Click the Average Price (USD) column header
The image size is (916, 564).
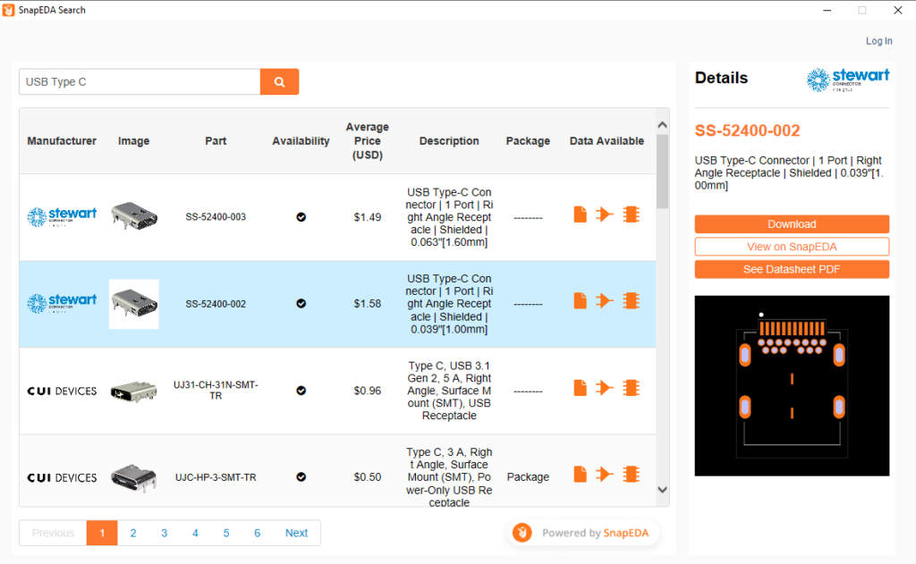click(x=368, y=140)
